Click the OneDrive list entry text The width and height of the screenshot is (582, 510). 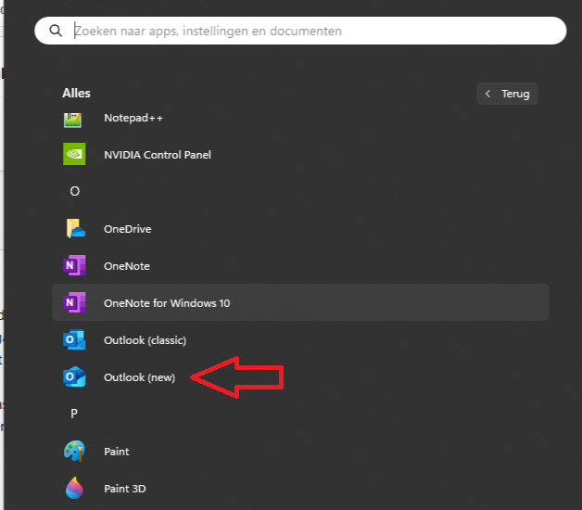pos(128,229)
